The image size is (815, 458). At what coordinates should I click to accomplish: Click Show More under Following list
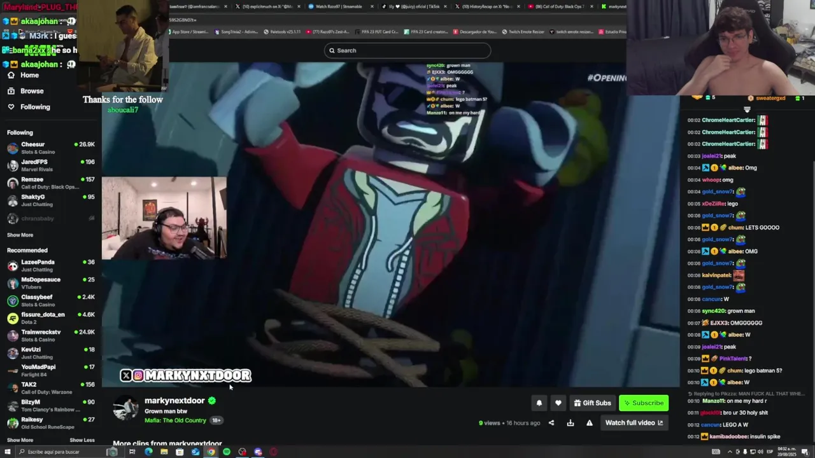[x=20, y=235]
